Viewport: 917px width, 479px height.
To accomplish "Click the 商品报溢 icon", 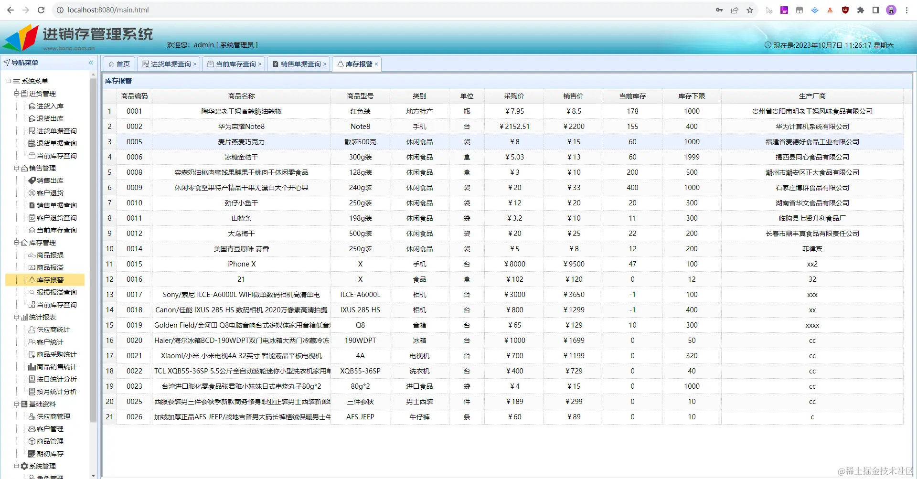I will pos(32,267).
